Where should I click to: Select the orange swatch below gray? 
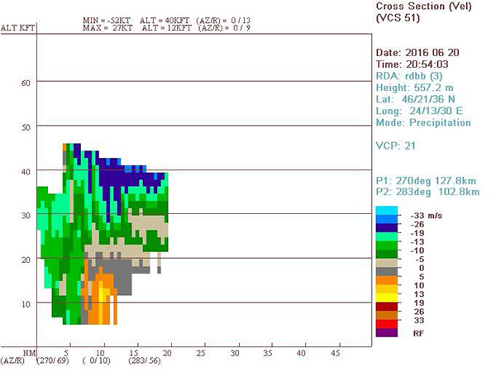(x=388, y=279)
